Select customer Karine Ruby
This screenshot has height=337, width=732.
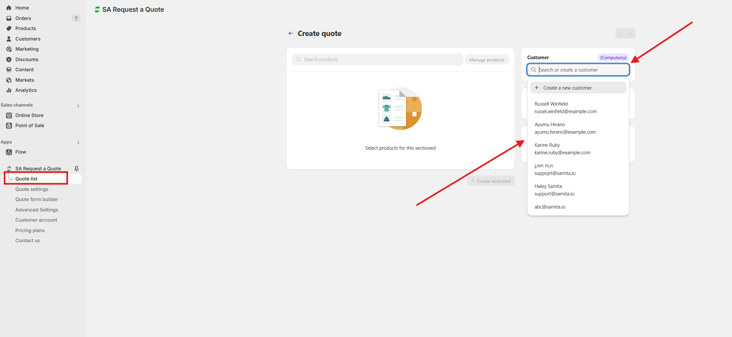578,149
